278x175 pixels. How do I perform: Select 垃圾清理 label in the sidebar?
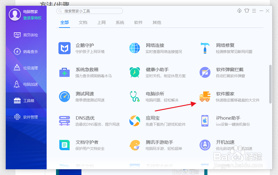coord(31,68)
